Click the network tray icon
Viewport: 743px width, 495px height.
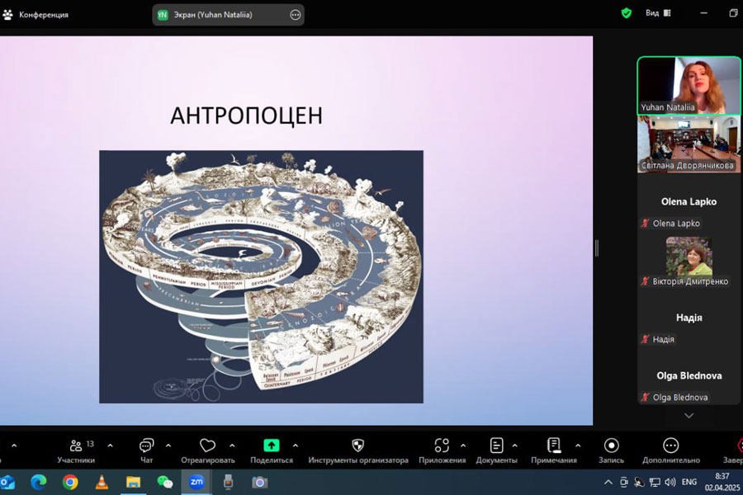655,482
